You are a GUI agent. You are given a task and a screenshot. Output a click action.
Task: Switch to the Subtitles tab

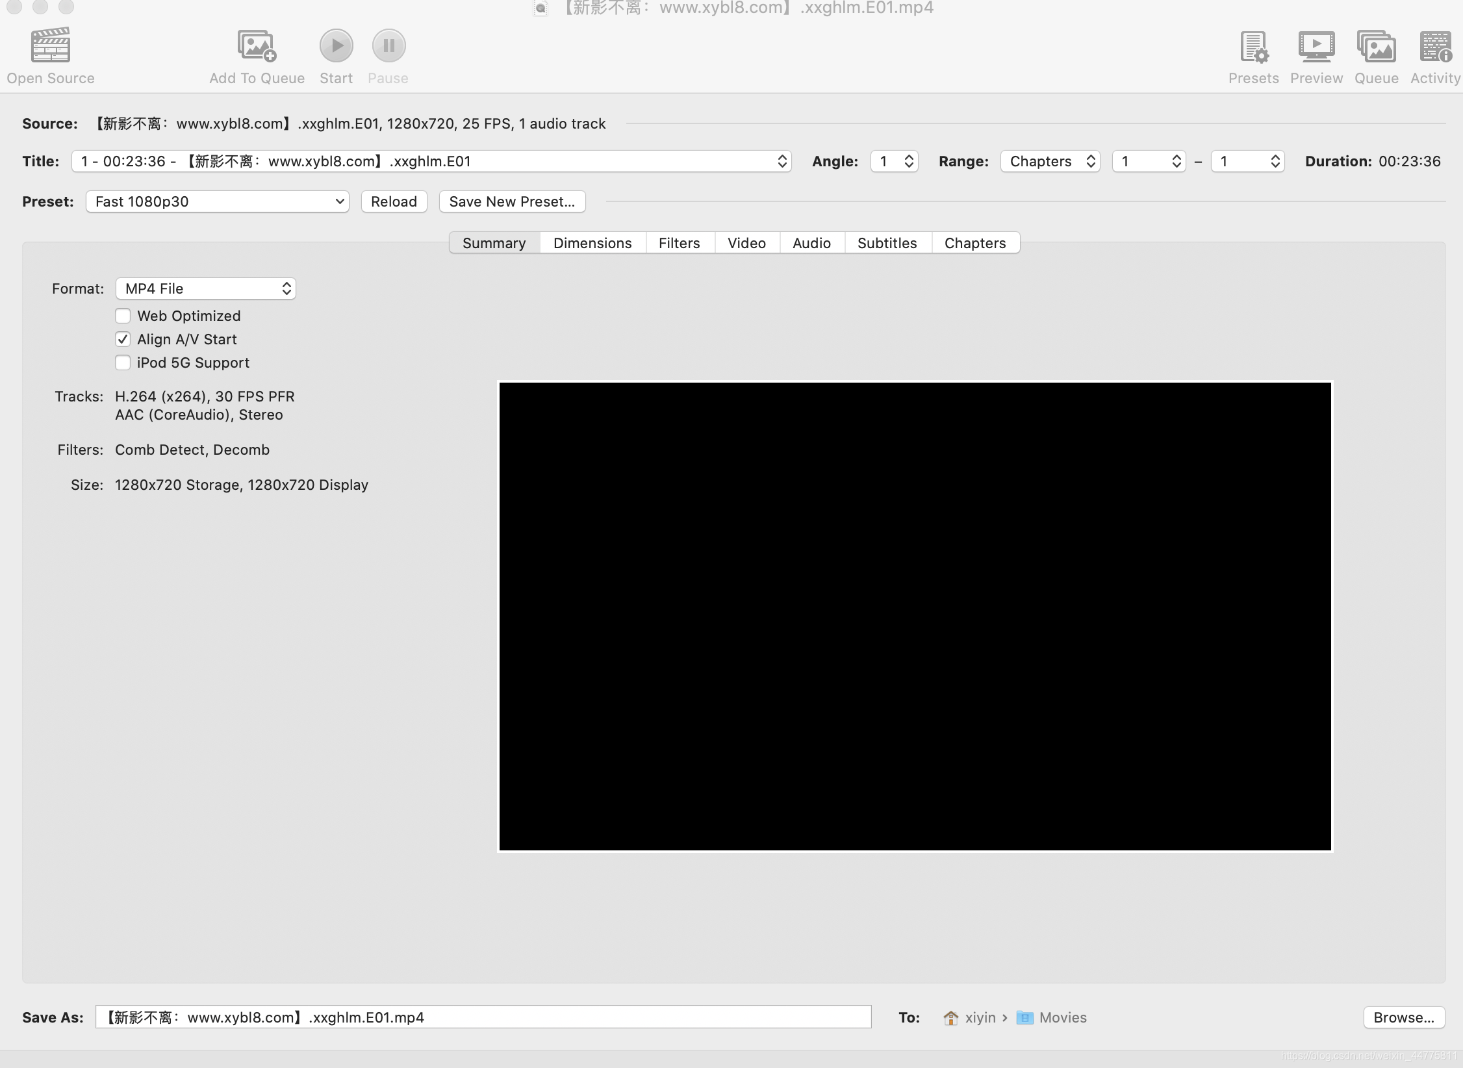click(x=887, y=243)
